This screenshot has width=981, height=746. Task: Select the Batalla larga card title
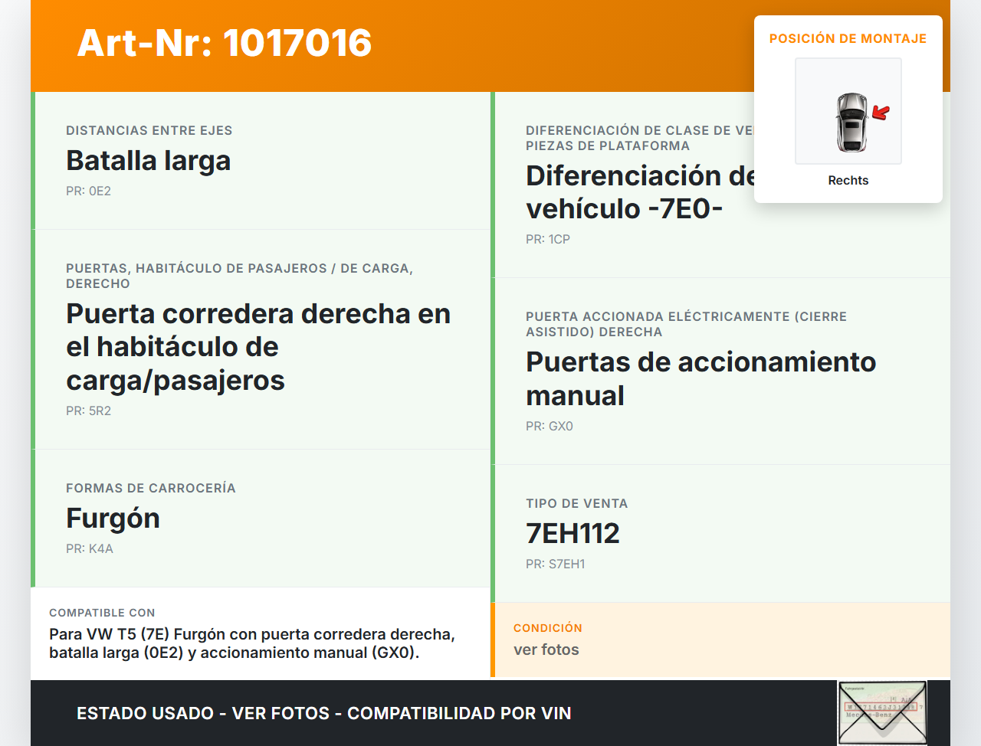pos(148,161)
